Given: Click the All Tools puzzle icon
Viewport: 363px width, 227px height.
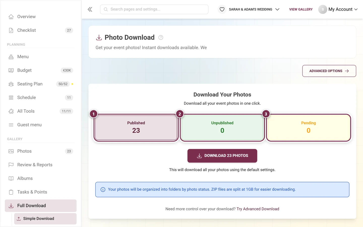Looking at the screenshot, I should (11, 111).
